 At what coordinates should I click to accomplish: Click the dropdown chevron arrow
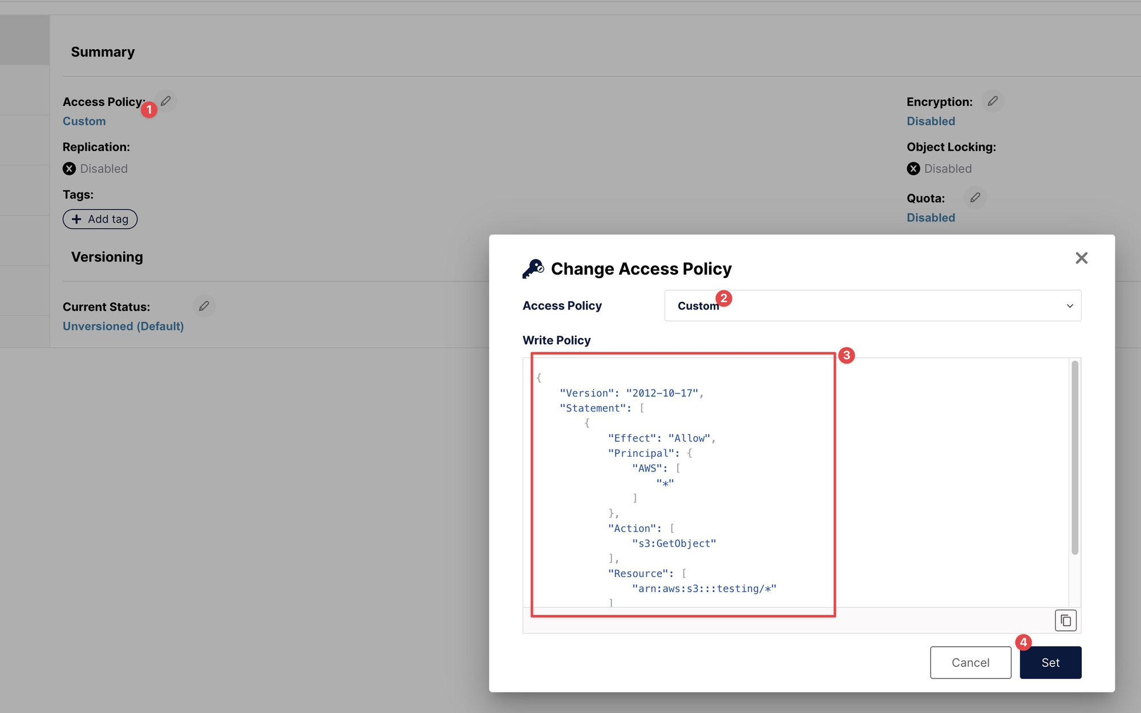[x=1070, y=306]
